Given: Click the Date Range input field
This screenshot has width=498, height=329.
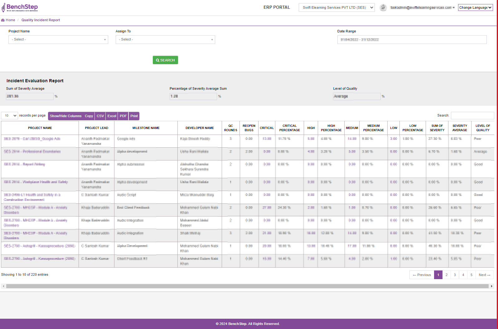Looking at the screenshot, I should pyautogui.click(x=412, y=40).
